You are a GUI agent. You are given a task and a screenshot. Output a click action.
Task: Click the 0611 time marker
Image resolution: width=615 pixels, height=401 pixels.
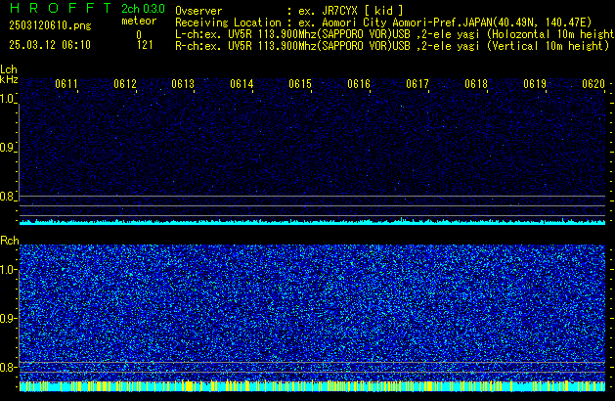click(66, 84)
